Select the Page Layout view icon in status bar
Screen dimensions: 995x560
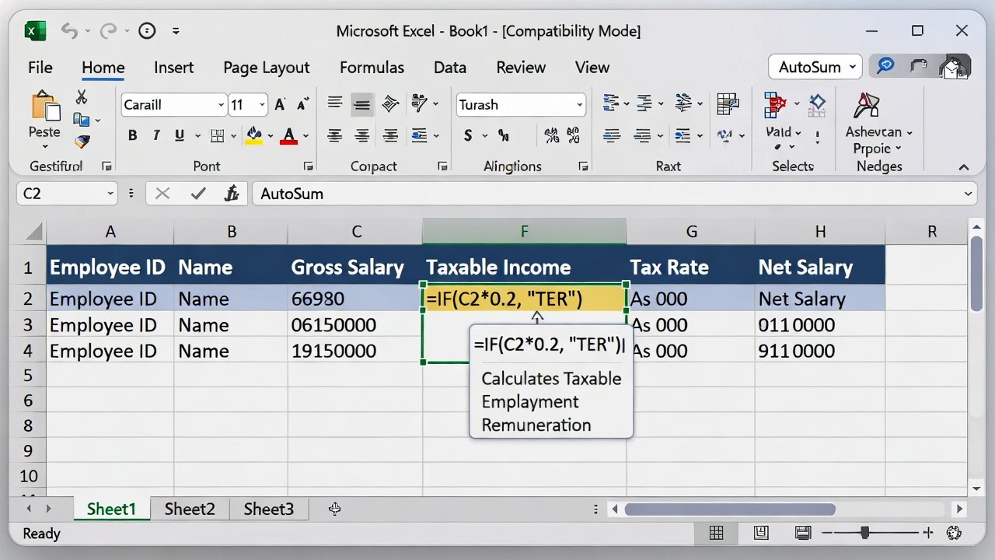tap(761, 533)
